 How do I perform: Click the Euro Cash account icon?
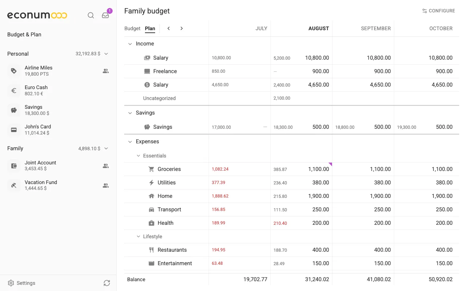[14, 91]
